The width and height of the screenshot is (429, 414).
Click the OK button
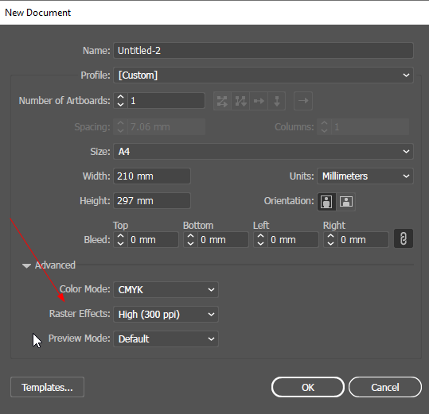click(x=308, y=387)
